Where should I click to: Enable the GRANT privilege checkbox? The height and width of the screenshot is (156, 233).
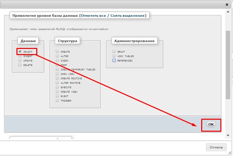click(x=114, y=52)
